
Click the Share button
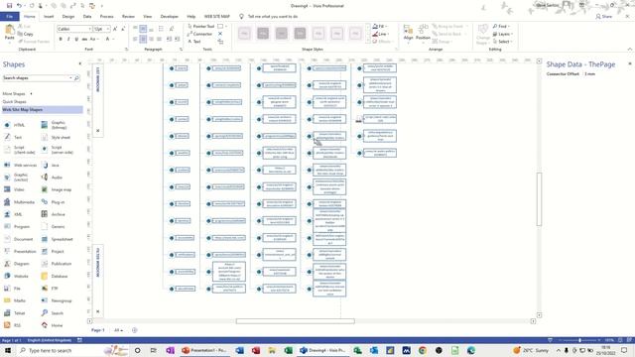pos(604,17)
